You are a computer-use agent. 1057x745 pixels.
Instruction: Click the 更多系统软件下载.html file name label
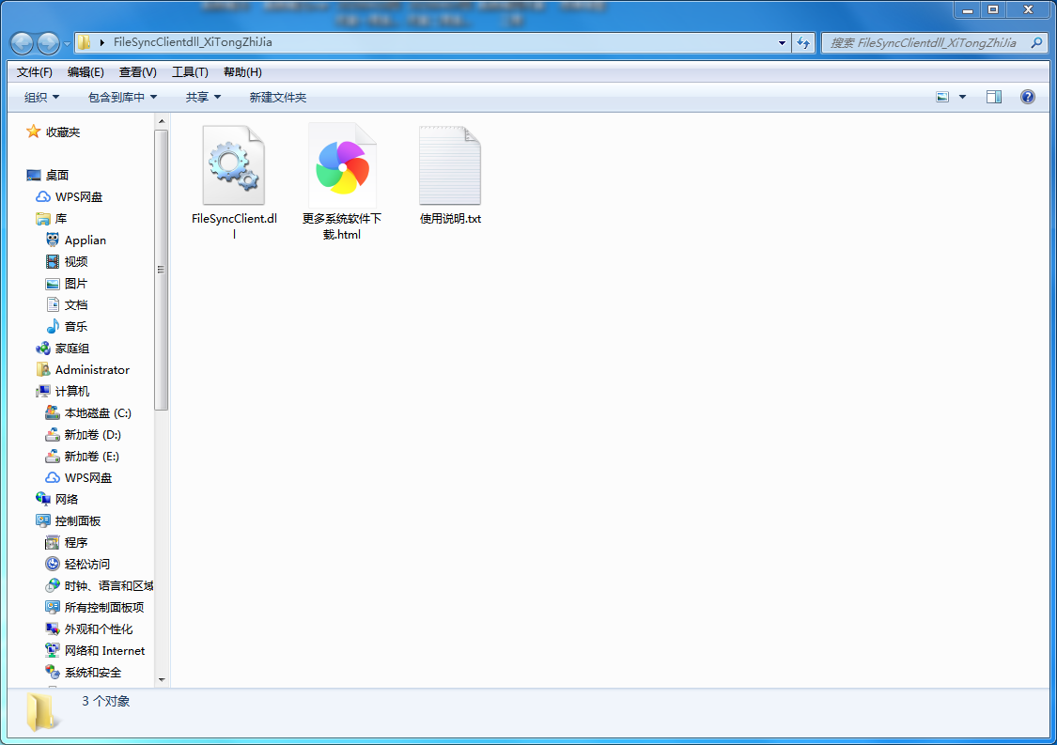(x=342, y=225)
